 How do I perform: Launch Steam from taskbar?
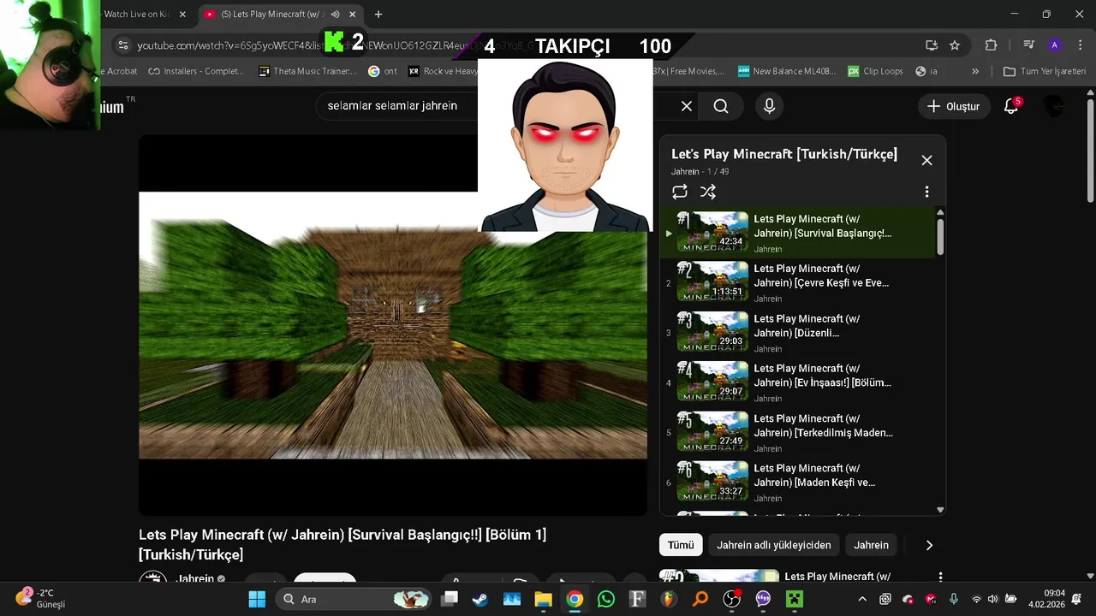(480, 599)
